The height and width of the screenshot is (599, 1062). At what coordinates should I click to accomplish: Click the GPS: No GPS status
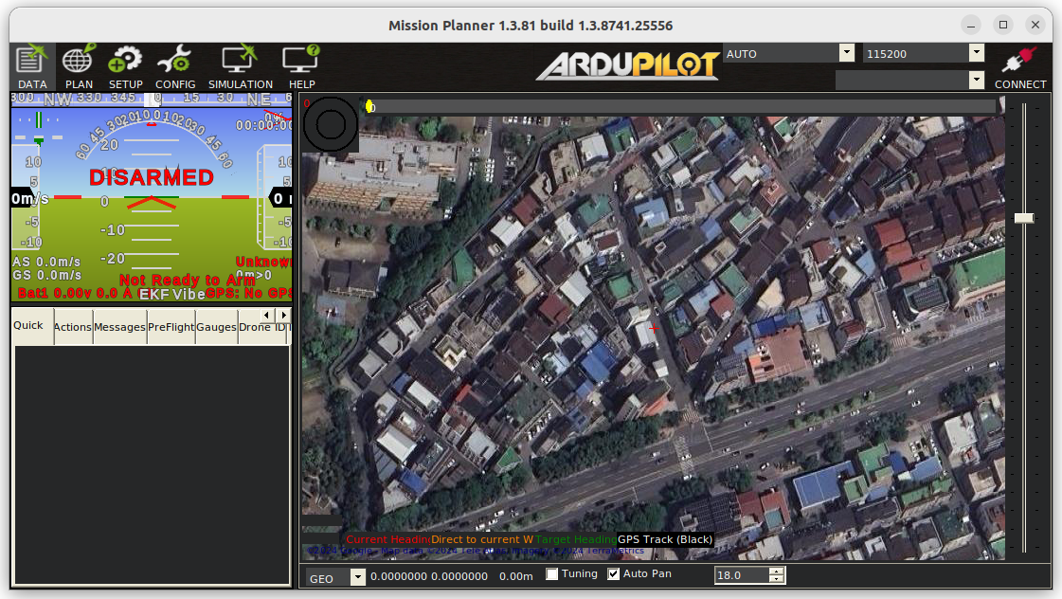click(x=248, y=294)
